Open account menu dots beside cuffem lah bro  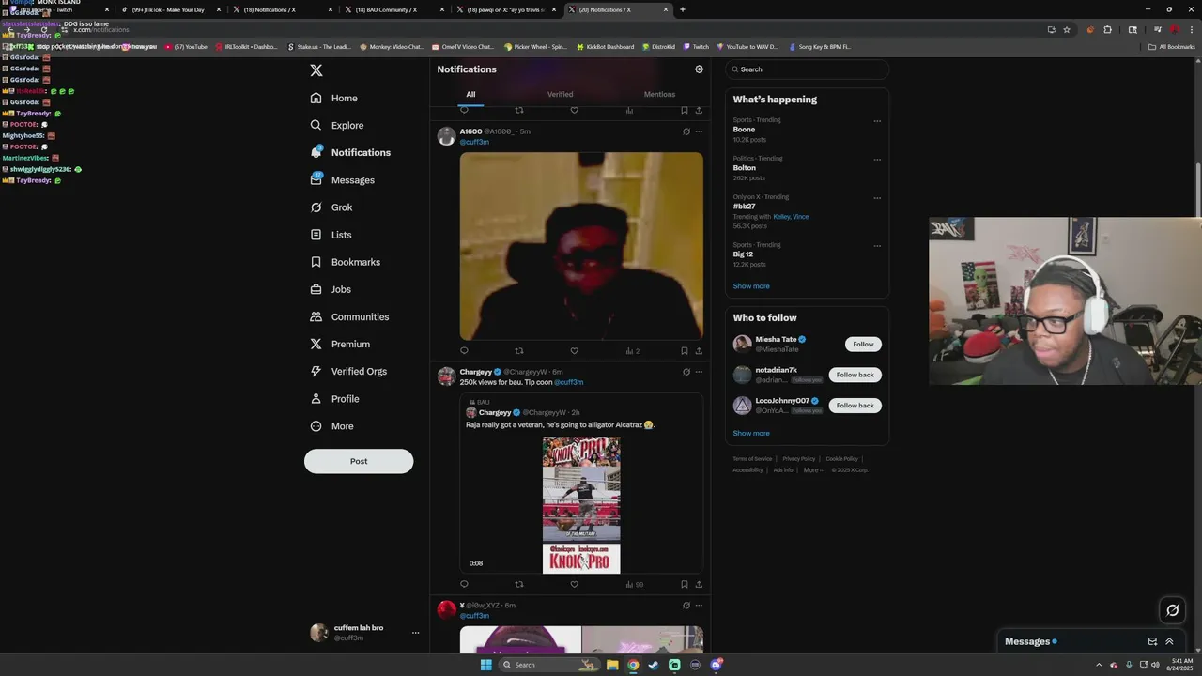tap(415, 633)
